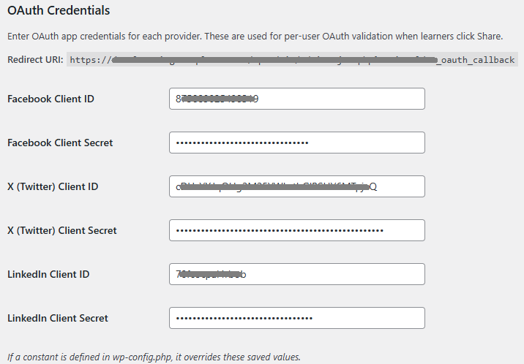
Task: Click "_oauth_callback" at the redirect URI end
Action: coord(475,60)
